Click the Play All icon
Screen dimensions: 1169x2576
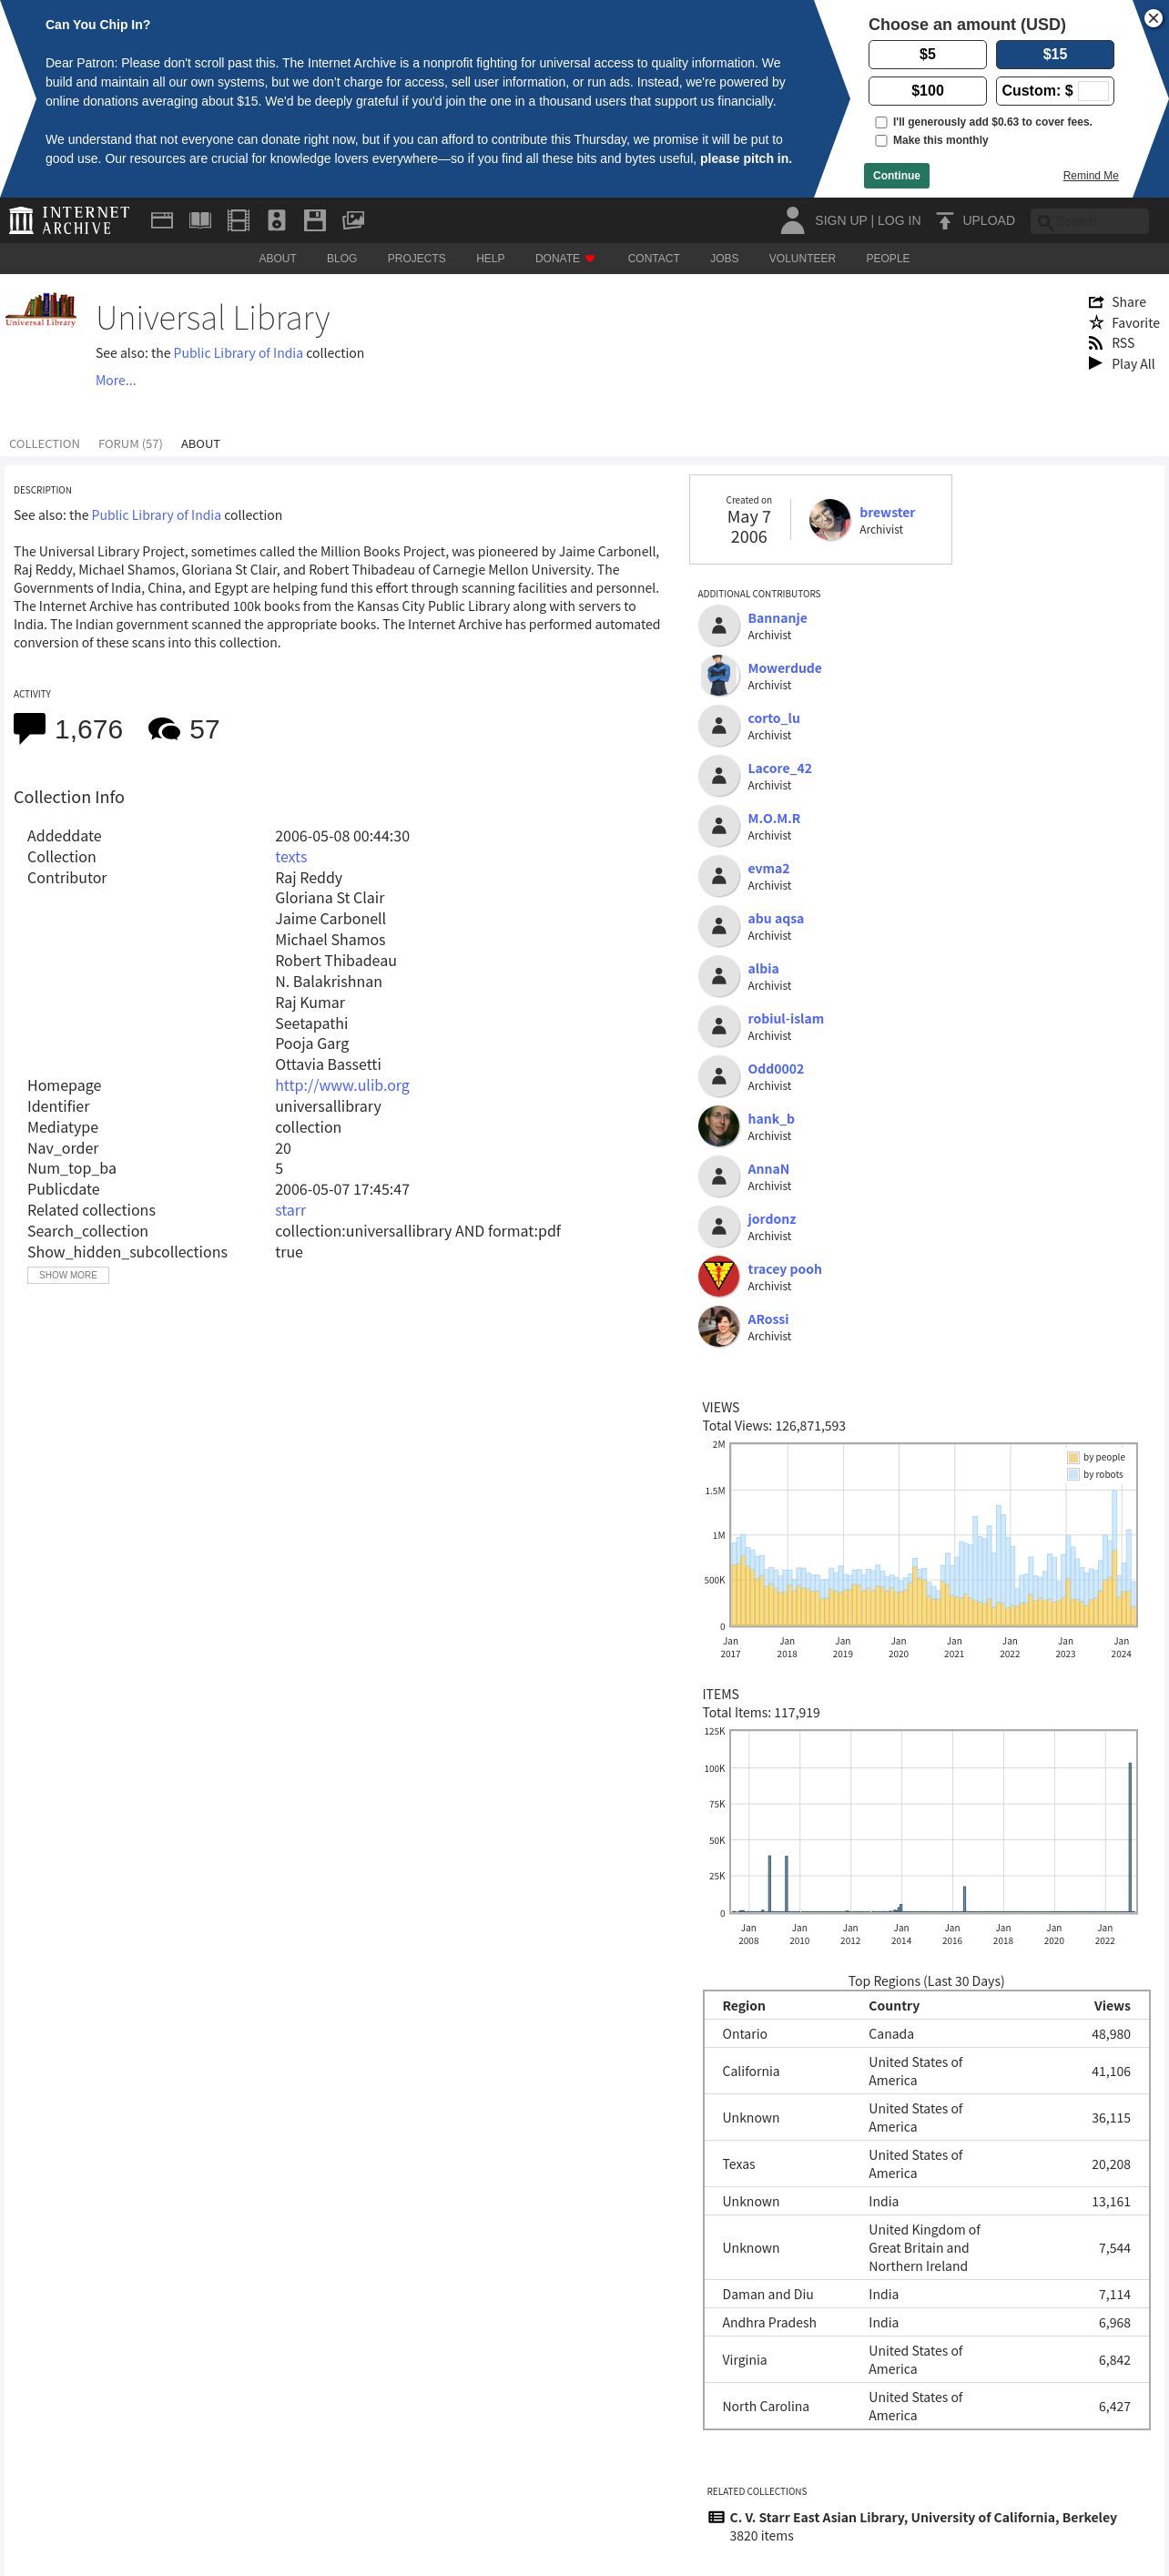[1095, 363]
